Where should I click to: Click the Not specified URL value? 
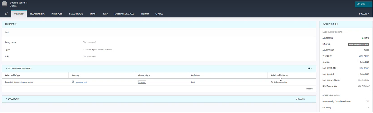[89, 56]
